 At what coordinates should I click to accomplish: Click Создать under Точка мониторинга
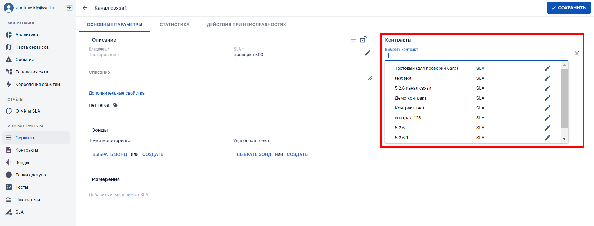[x=153, y=154]
